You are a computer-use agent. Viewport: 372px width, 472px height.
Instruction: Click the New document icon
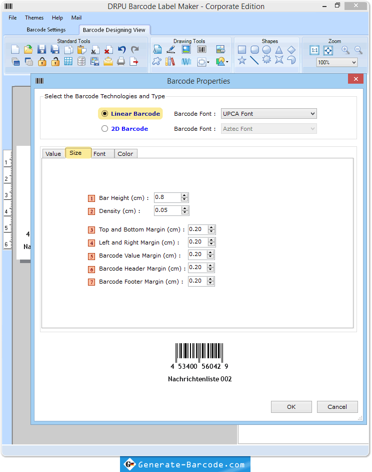coord(15,50)
